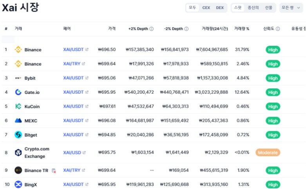Select the 선물 market type tab
The image size is (306, 189).
[268, 8]
